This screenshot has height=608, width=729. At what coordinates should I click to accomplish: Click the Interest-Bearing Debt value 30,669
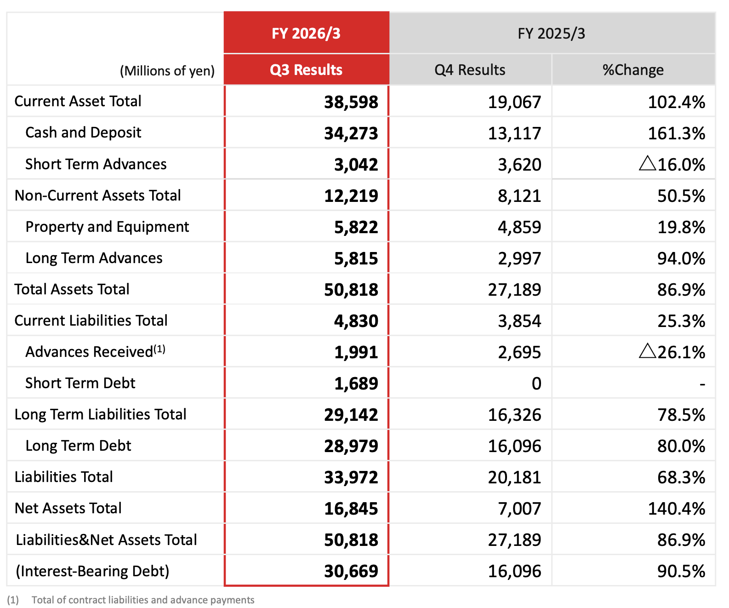tap(351, 571)
